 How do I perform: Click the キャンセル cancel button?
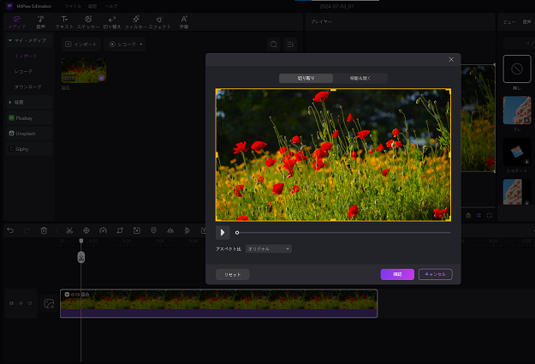click(436, 275)
